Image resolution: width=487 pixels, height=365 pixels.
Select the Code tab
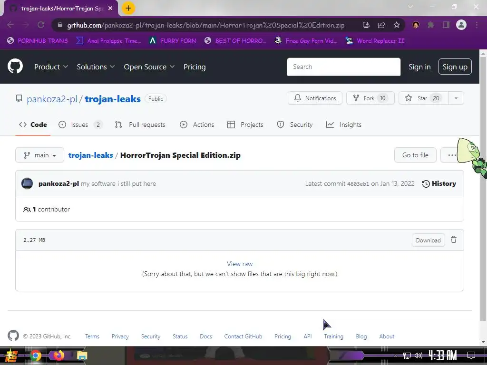[33, 125]
